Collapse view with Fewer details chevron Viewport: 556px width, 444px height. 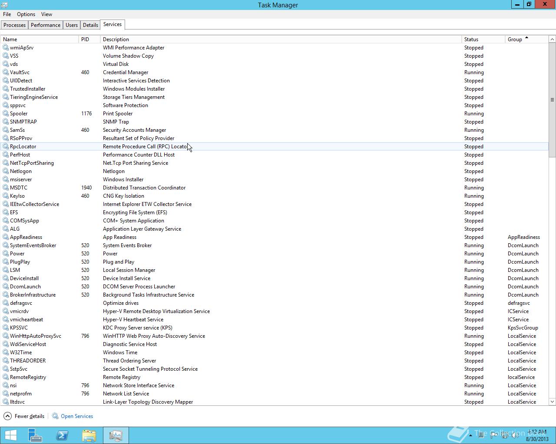click(x=7, y=416)
